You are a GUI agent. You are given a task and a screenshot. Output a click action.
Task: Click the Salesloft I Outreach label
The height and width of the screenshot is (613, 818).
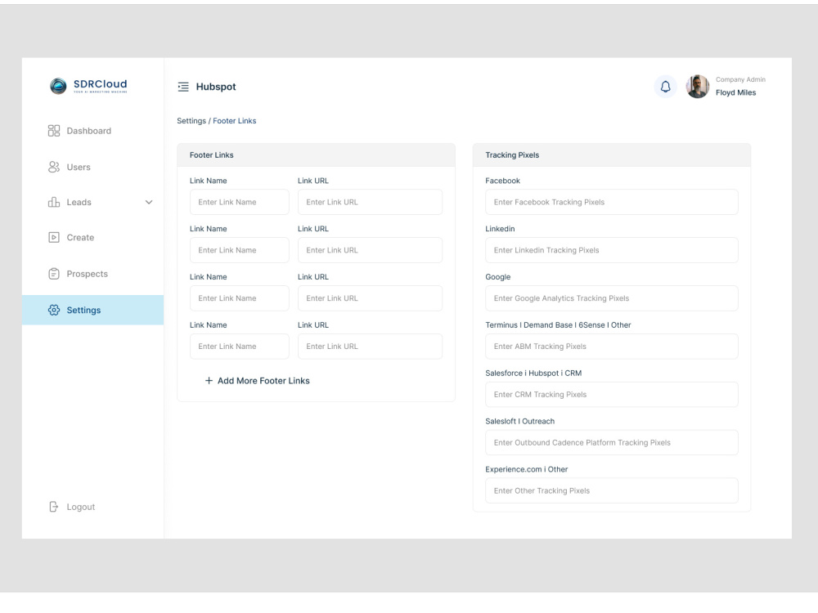tap(519, 421)
